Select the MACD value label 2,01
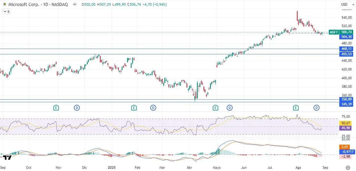 pos(344,147)
